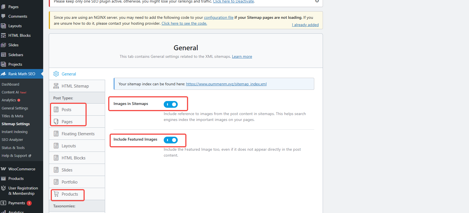Open the Posts sitemap tab
This screenshot has width=469, height=213.
(x=66, y=109)
